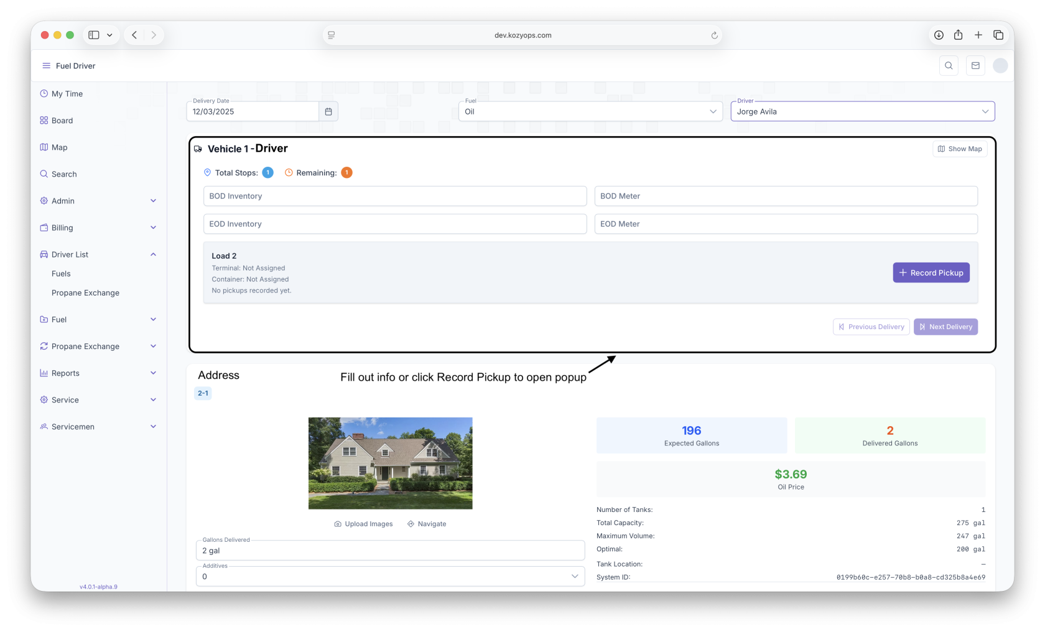Open Safari downloads icon

(x=939, y=35)
